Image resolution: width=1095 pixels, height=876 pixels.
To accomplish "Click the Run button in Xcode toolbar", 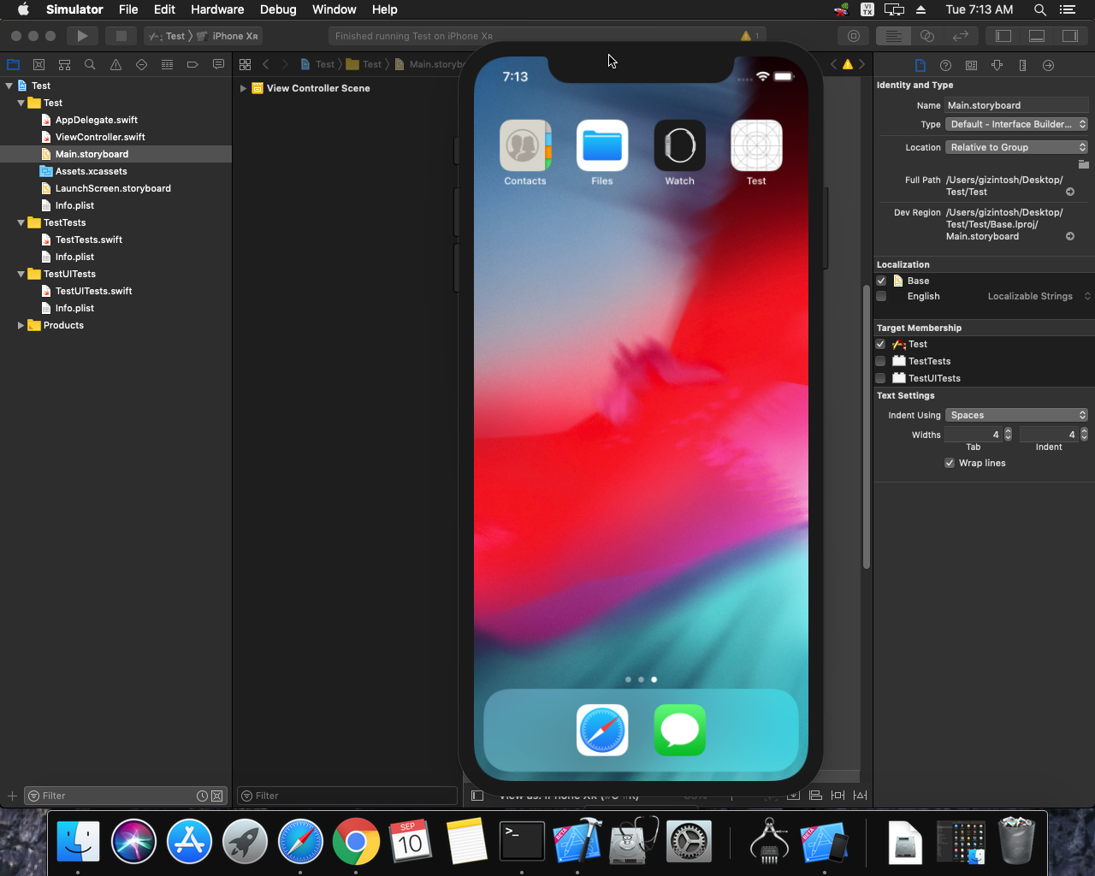I will pos(82,36).
